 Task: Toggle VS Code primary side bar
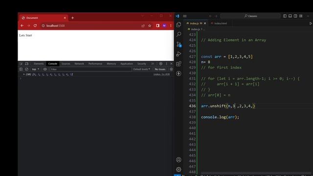tap(285, 16)
